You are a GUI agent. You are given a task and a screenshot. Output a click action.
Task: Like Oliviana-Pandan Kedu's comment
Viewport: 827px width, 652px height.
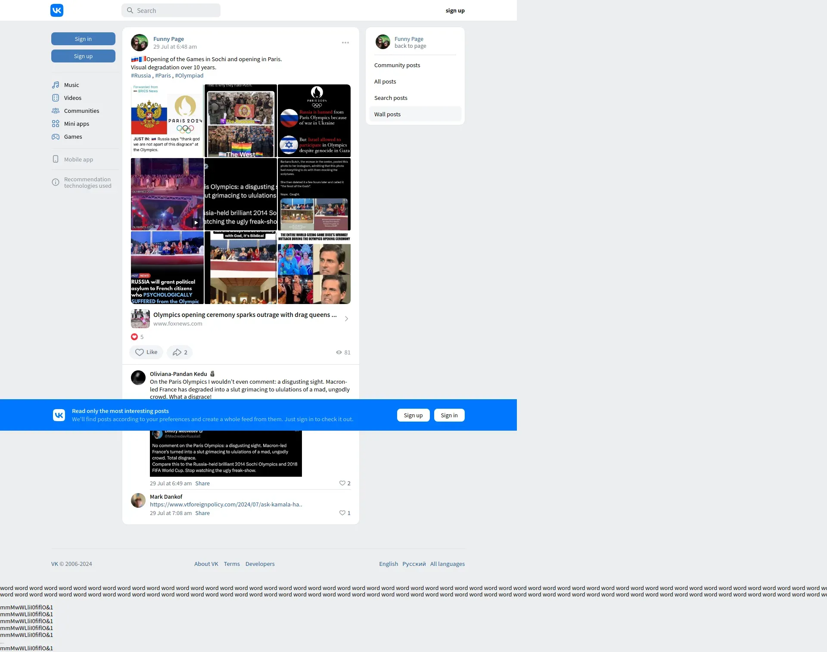coord(342,483)
